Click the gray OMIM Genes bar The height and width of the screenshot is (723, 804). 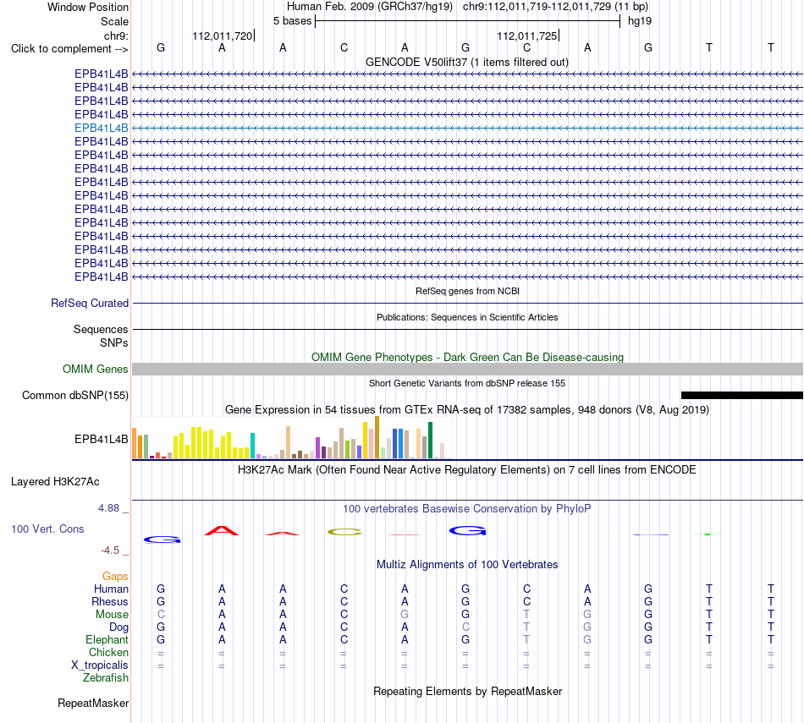(x=467, y=369)
